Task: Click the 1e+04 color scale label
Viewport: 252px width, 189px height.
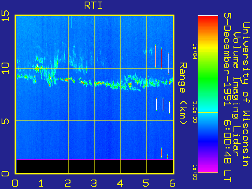Action: point(195,52)
